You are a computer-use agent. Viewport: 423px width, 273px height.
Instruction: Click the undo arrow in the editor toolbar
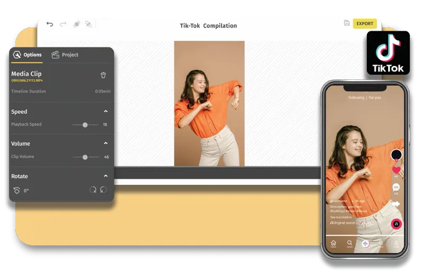[x=50, y=24]
